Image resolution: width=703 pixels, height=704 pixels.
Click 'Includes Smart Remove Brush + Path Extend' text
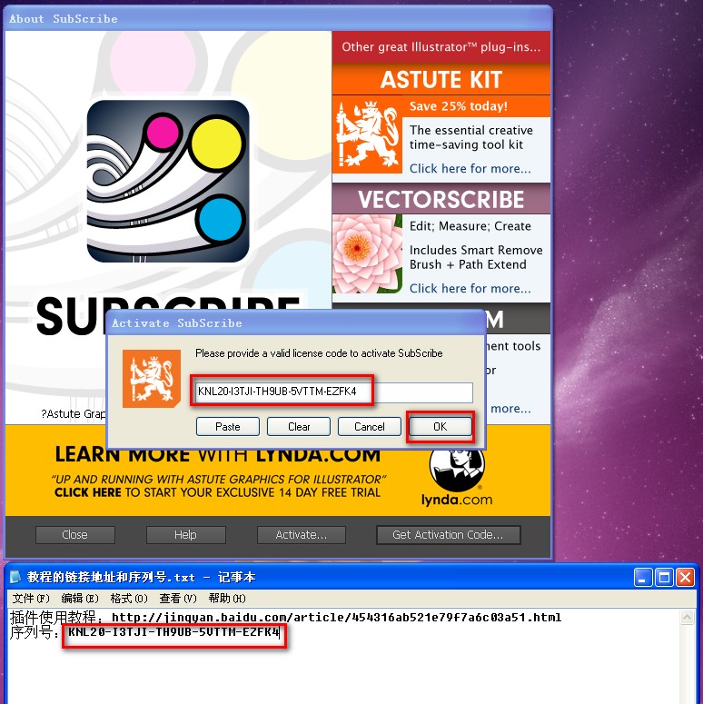(476, 257)
